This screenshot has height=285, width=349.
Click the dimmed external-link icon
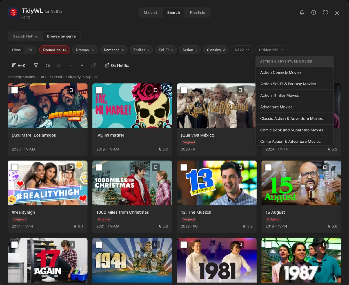click(x=93, y=65)
